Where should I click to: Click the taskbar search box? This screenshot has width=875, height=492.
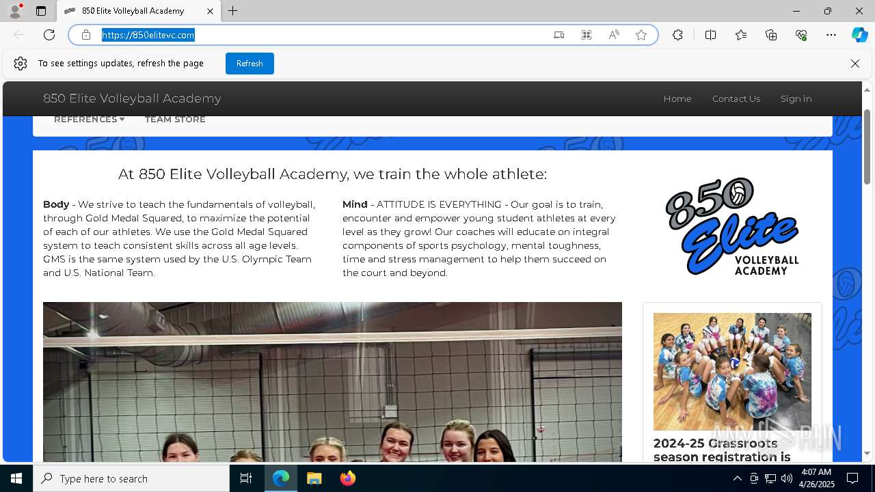[131, 478]
